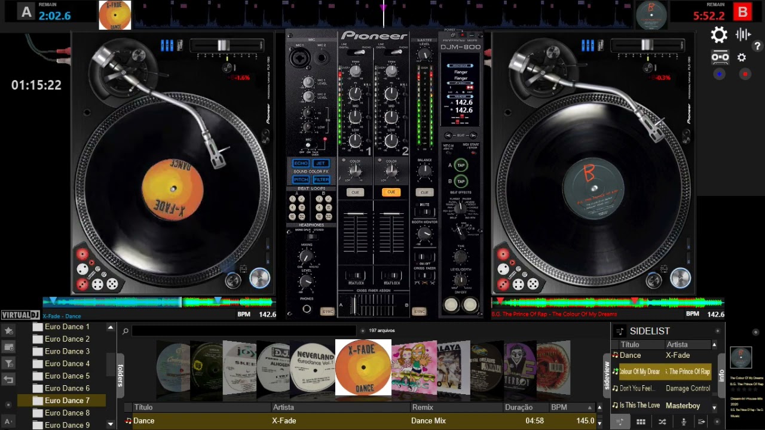The height and width of the screenshot is (430, 765).
Task: Click the sidelist scroll down arrow
Action: pos(714,407)
